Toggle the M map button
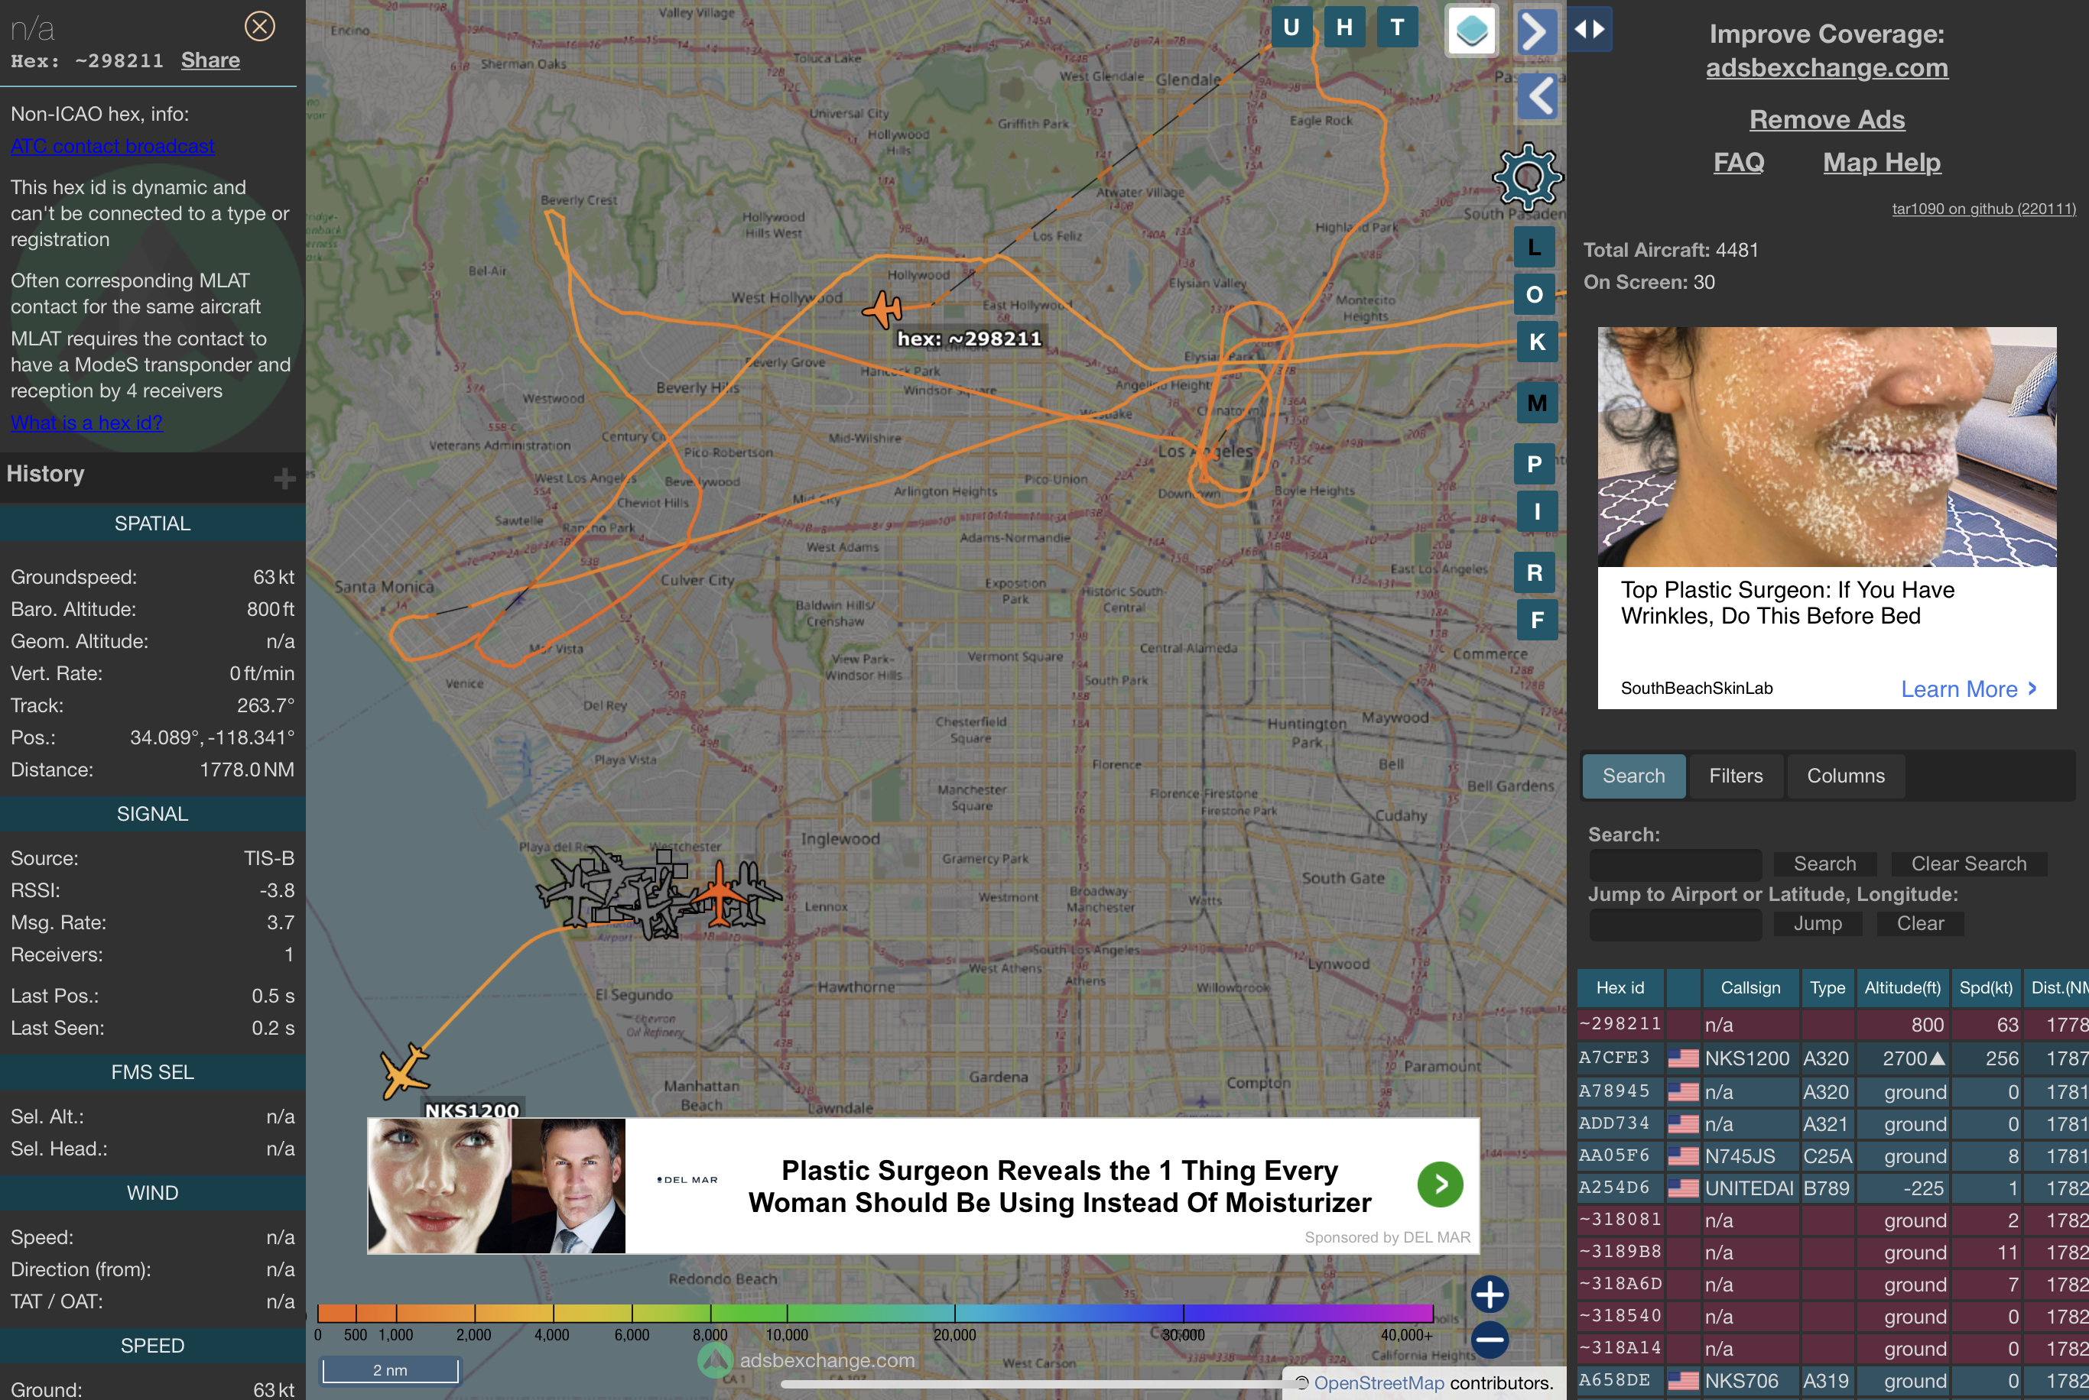The width and height of the screenshot is (2089, 1400). 1537,403
